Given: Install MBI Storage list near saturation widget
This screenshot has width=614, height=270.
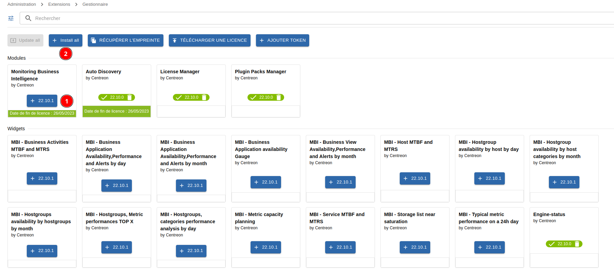Looking at the screenshot, I should click(x=415, y=247).
